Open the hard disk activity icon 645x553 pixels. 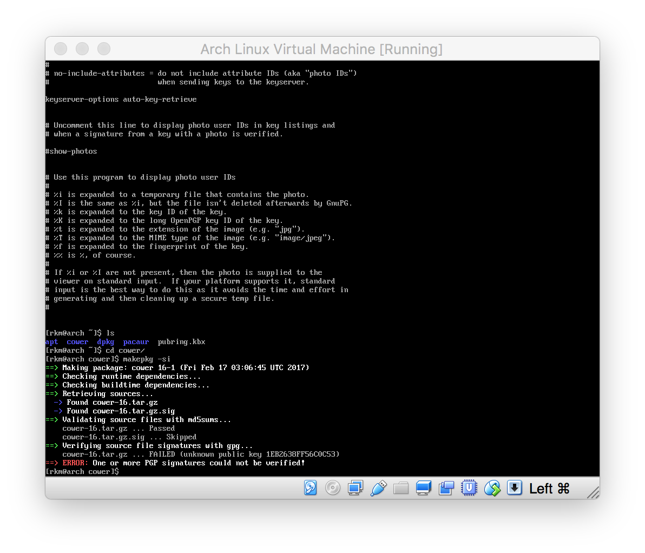click(x=310, y=488)
